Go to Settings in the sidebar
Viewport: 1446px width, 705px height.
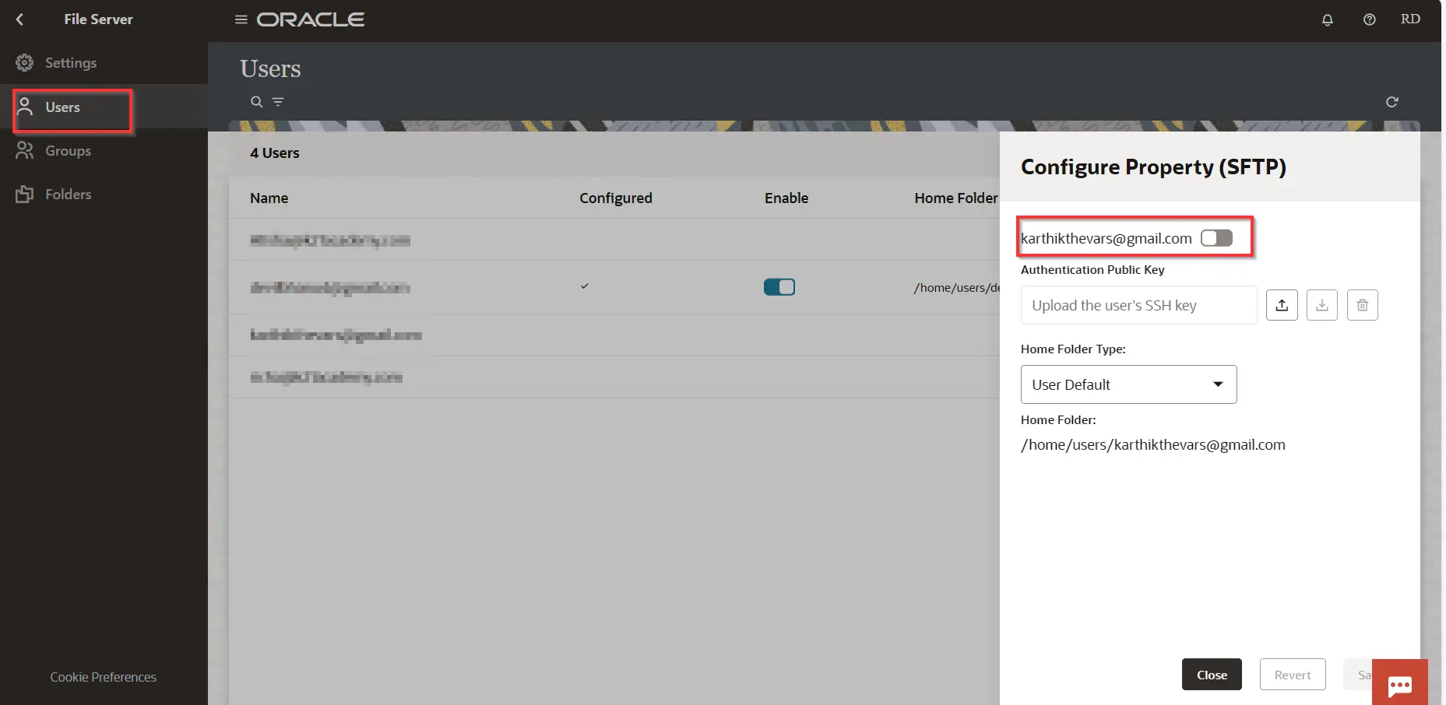pyautogui.click(x=70, y=63)
